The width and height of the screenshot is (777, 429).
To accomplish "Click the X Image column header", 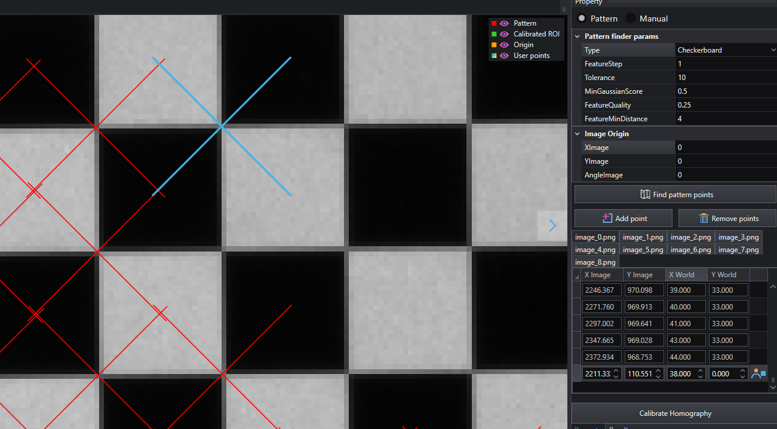I will pos(602,275).
